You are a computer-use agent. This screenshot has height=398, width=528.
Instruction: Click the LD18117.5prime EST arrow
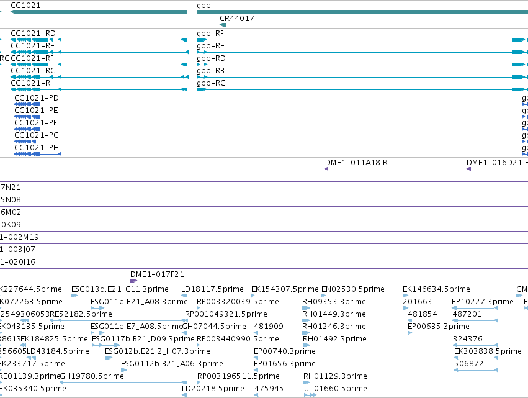coord(184,296)
